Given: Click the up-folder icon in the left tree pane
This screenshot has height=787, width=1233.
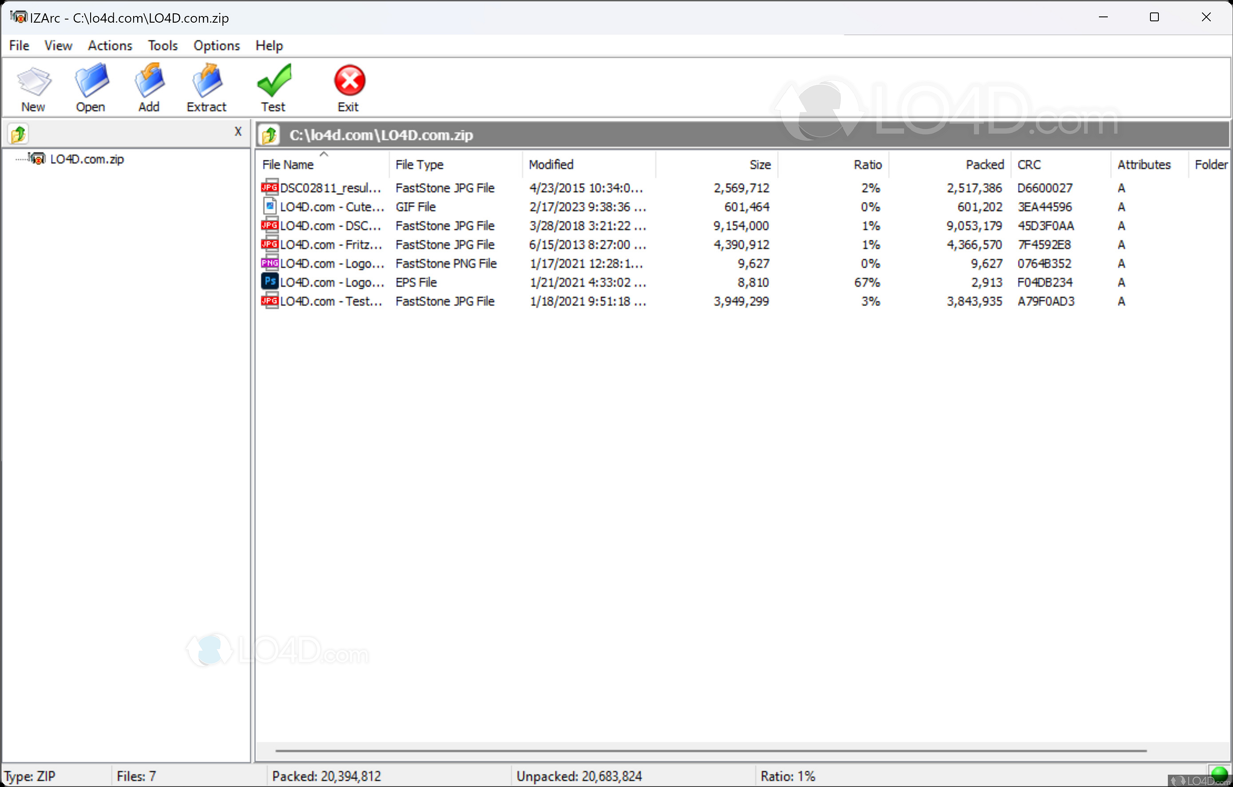Looking at the screenshot, I should tap(19, 134).
